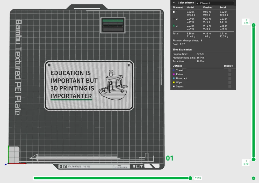
Task: Click the 1.00 layer height marker on the slider
Action: coord(246,22)
